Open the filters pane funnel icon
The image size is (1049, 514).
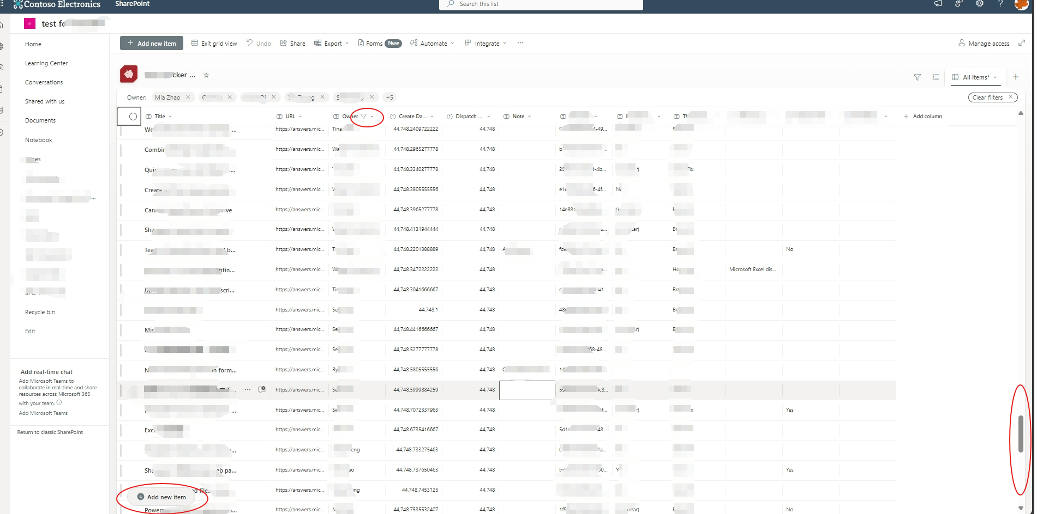tap(917, 77)
